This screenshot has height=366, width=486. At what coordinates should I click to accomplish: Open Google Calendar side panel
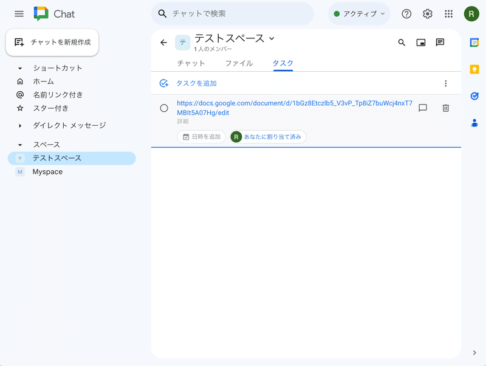(x=474, y=42)
